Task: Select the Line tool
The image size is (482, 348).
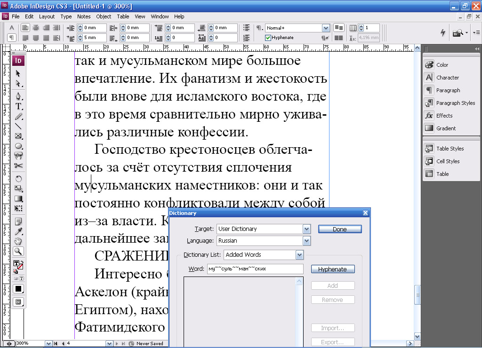Action: [x=18, y=126]
